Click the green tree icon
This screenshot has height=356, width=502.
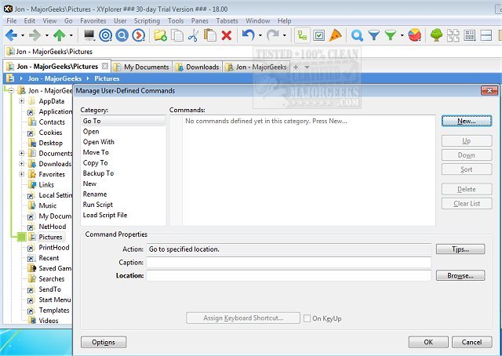436,35
